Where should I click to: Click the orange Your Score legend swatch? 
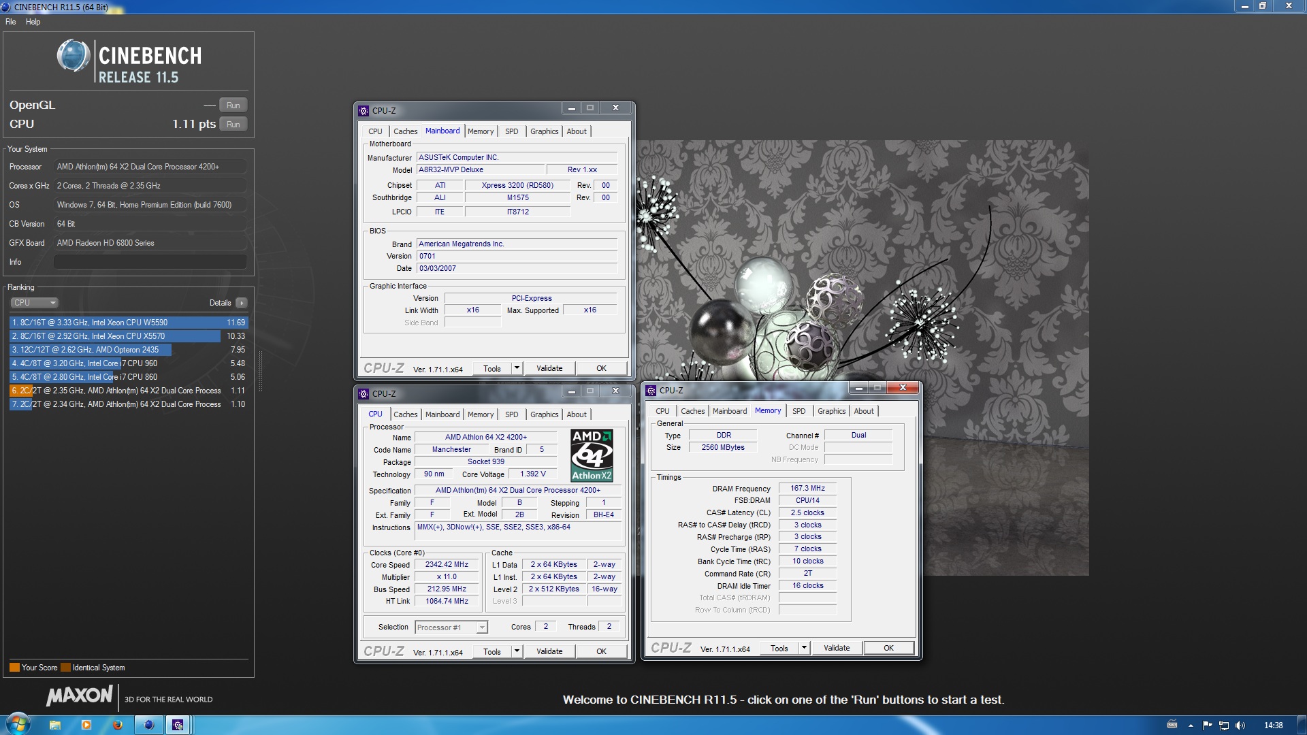14,668
